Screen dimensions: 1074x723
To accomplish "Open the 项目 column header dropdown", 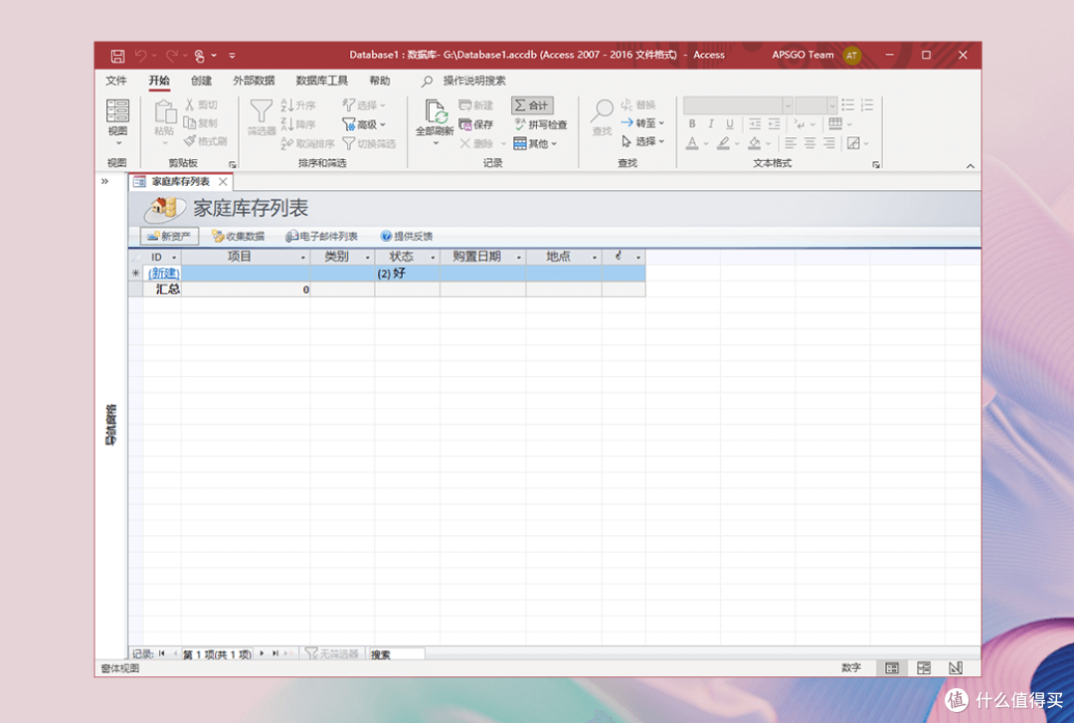I will pyautogui.click(x=302, y=258).
